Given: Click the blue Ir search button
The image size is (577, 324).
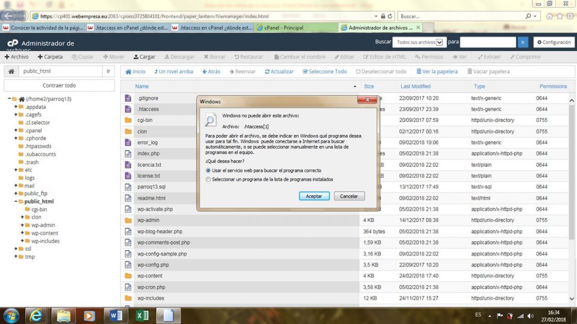Looking at the screenshot, I should [x=523, y=42].
